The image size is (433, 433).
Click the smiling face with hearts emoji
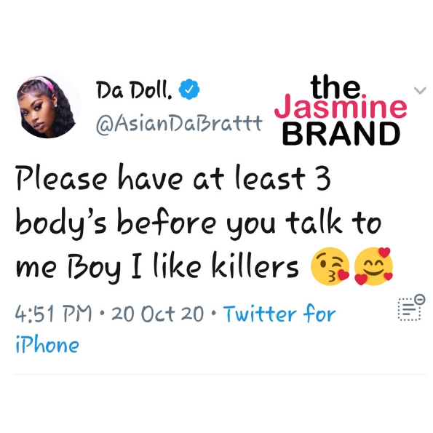click(373, 266)
